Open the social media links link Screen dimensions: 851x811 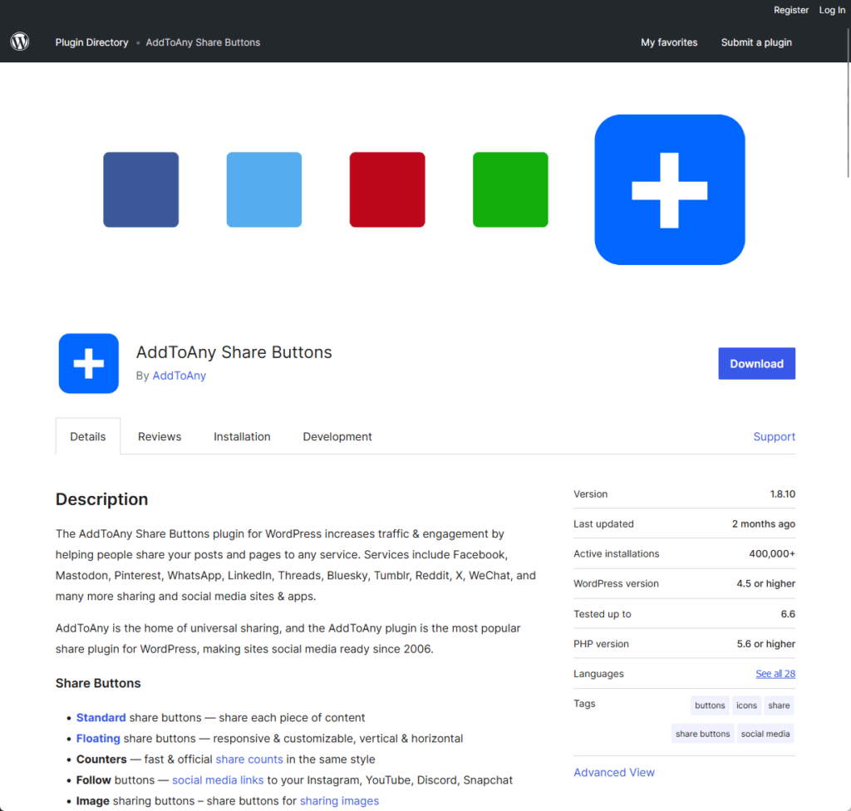pyautogui.click(x=218, y=780)
